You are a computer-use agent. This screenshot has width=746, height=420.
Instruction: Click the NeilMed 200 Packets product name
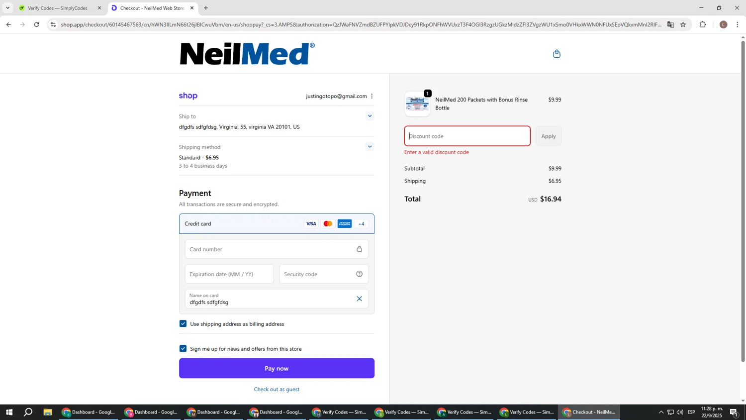click(x=481, y=104)
